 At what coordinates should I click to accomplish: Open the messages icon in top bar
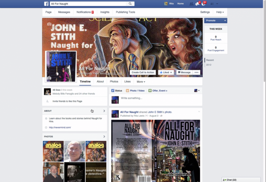click(x=198, y=4)
